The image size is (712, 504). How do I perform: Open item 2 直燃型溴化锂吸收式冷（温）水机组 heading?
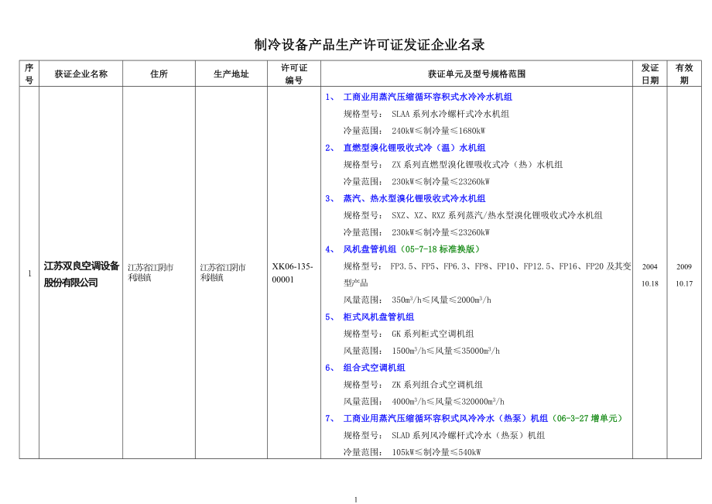click(x=414, y=148)
